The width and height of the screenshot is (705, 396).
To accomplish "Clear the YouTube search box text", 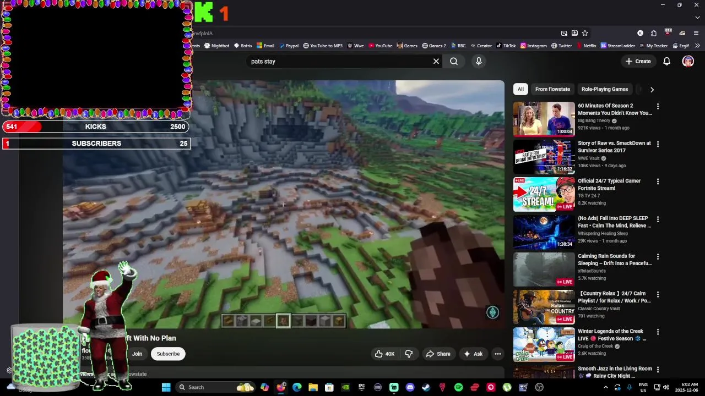I will [x=436, y=62].
